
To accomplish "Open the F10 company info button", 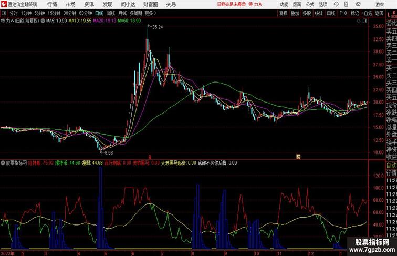I will coord(343,13).
